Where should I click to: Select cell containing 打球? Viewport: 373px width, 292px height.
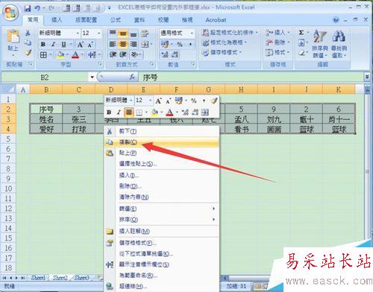point(78,129)
